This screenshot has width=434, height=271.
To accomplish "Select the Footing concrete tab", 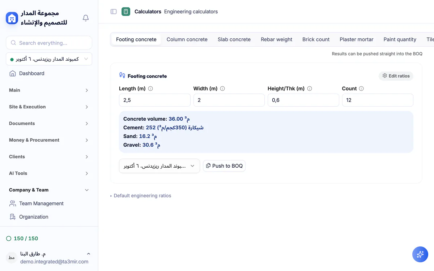I will (136, 39).
